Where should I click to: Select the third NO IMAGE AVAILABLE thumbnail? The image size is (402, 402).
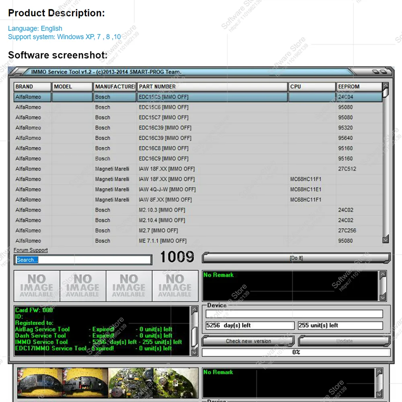[129, 286]
